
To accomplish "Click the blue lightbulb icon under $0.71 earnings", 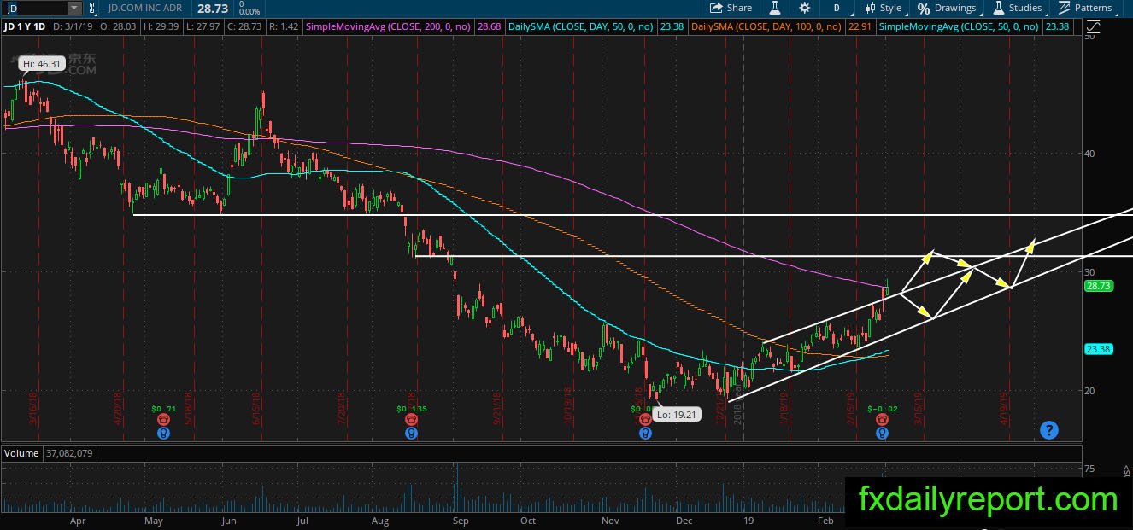I will coord(162,434).
